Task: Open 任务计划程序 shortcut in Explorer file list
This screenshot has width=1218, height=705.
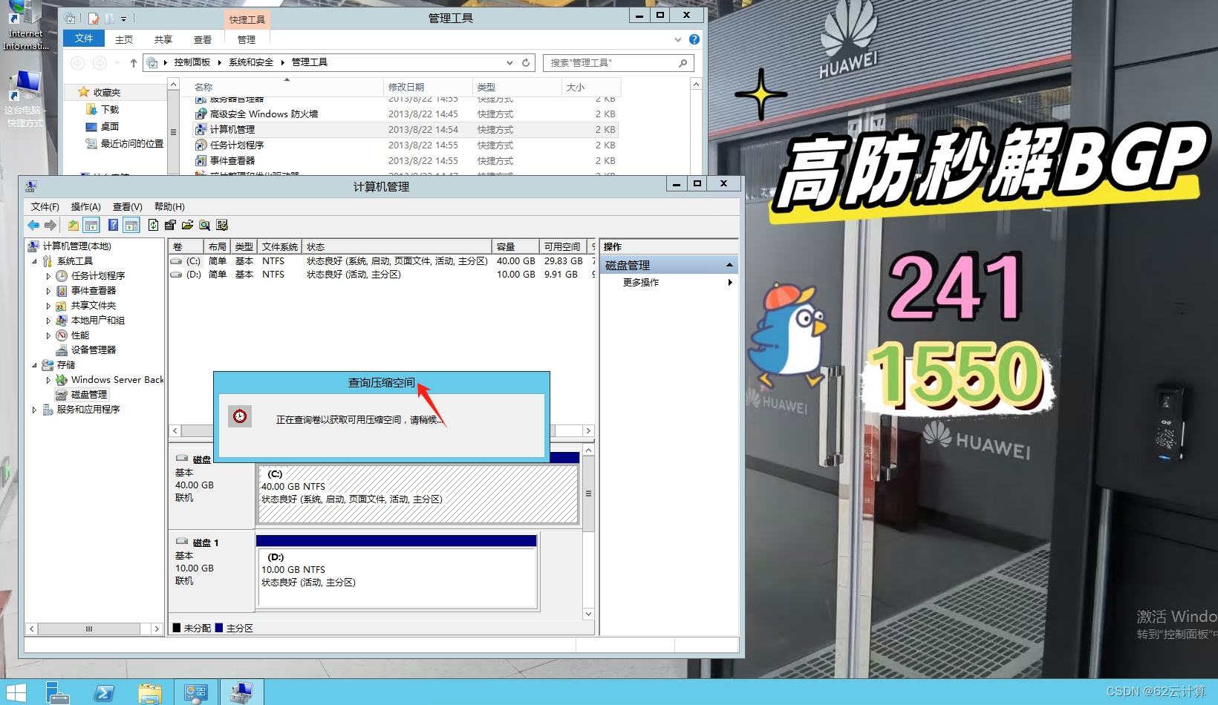Action: (x=237, y=145)
